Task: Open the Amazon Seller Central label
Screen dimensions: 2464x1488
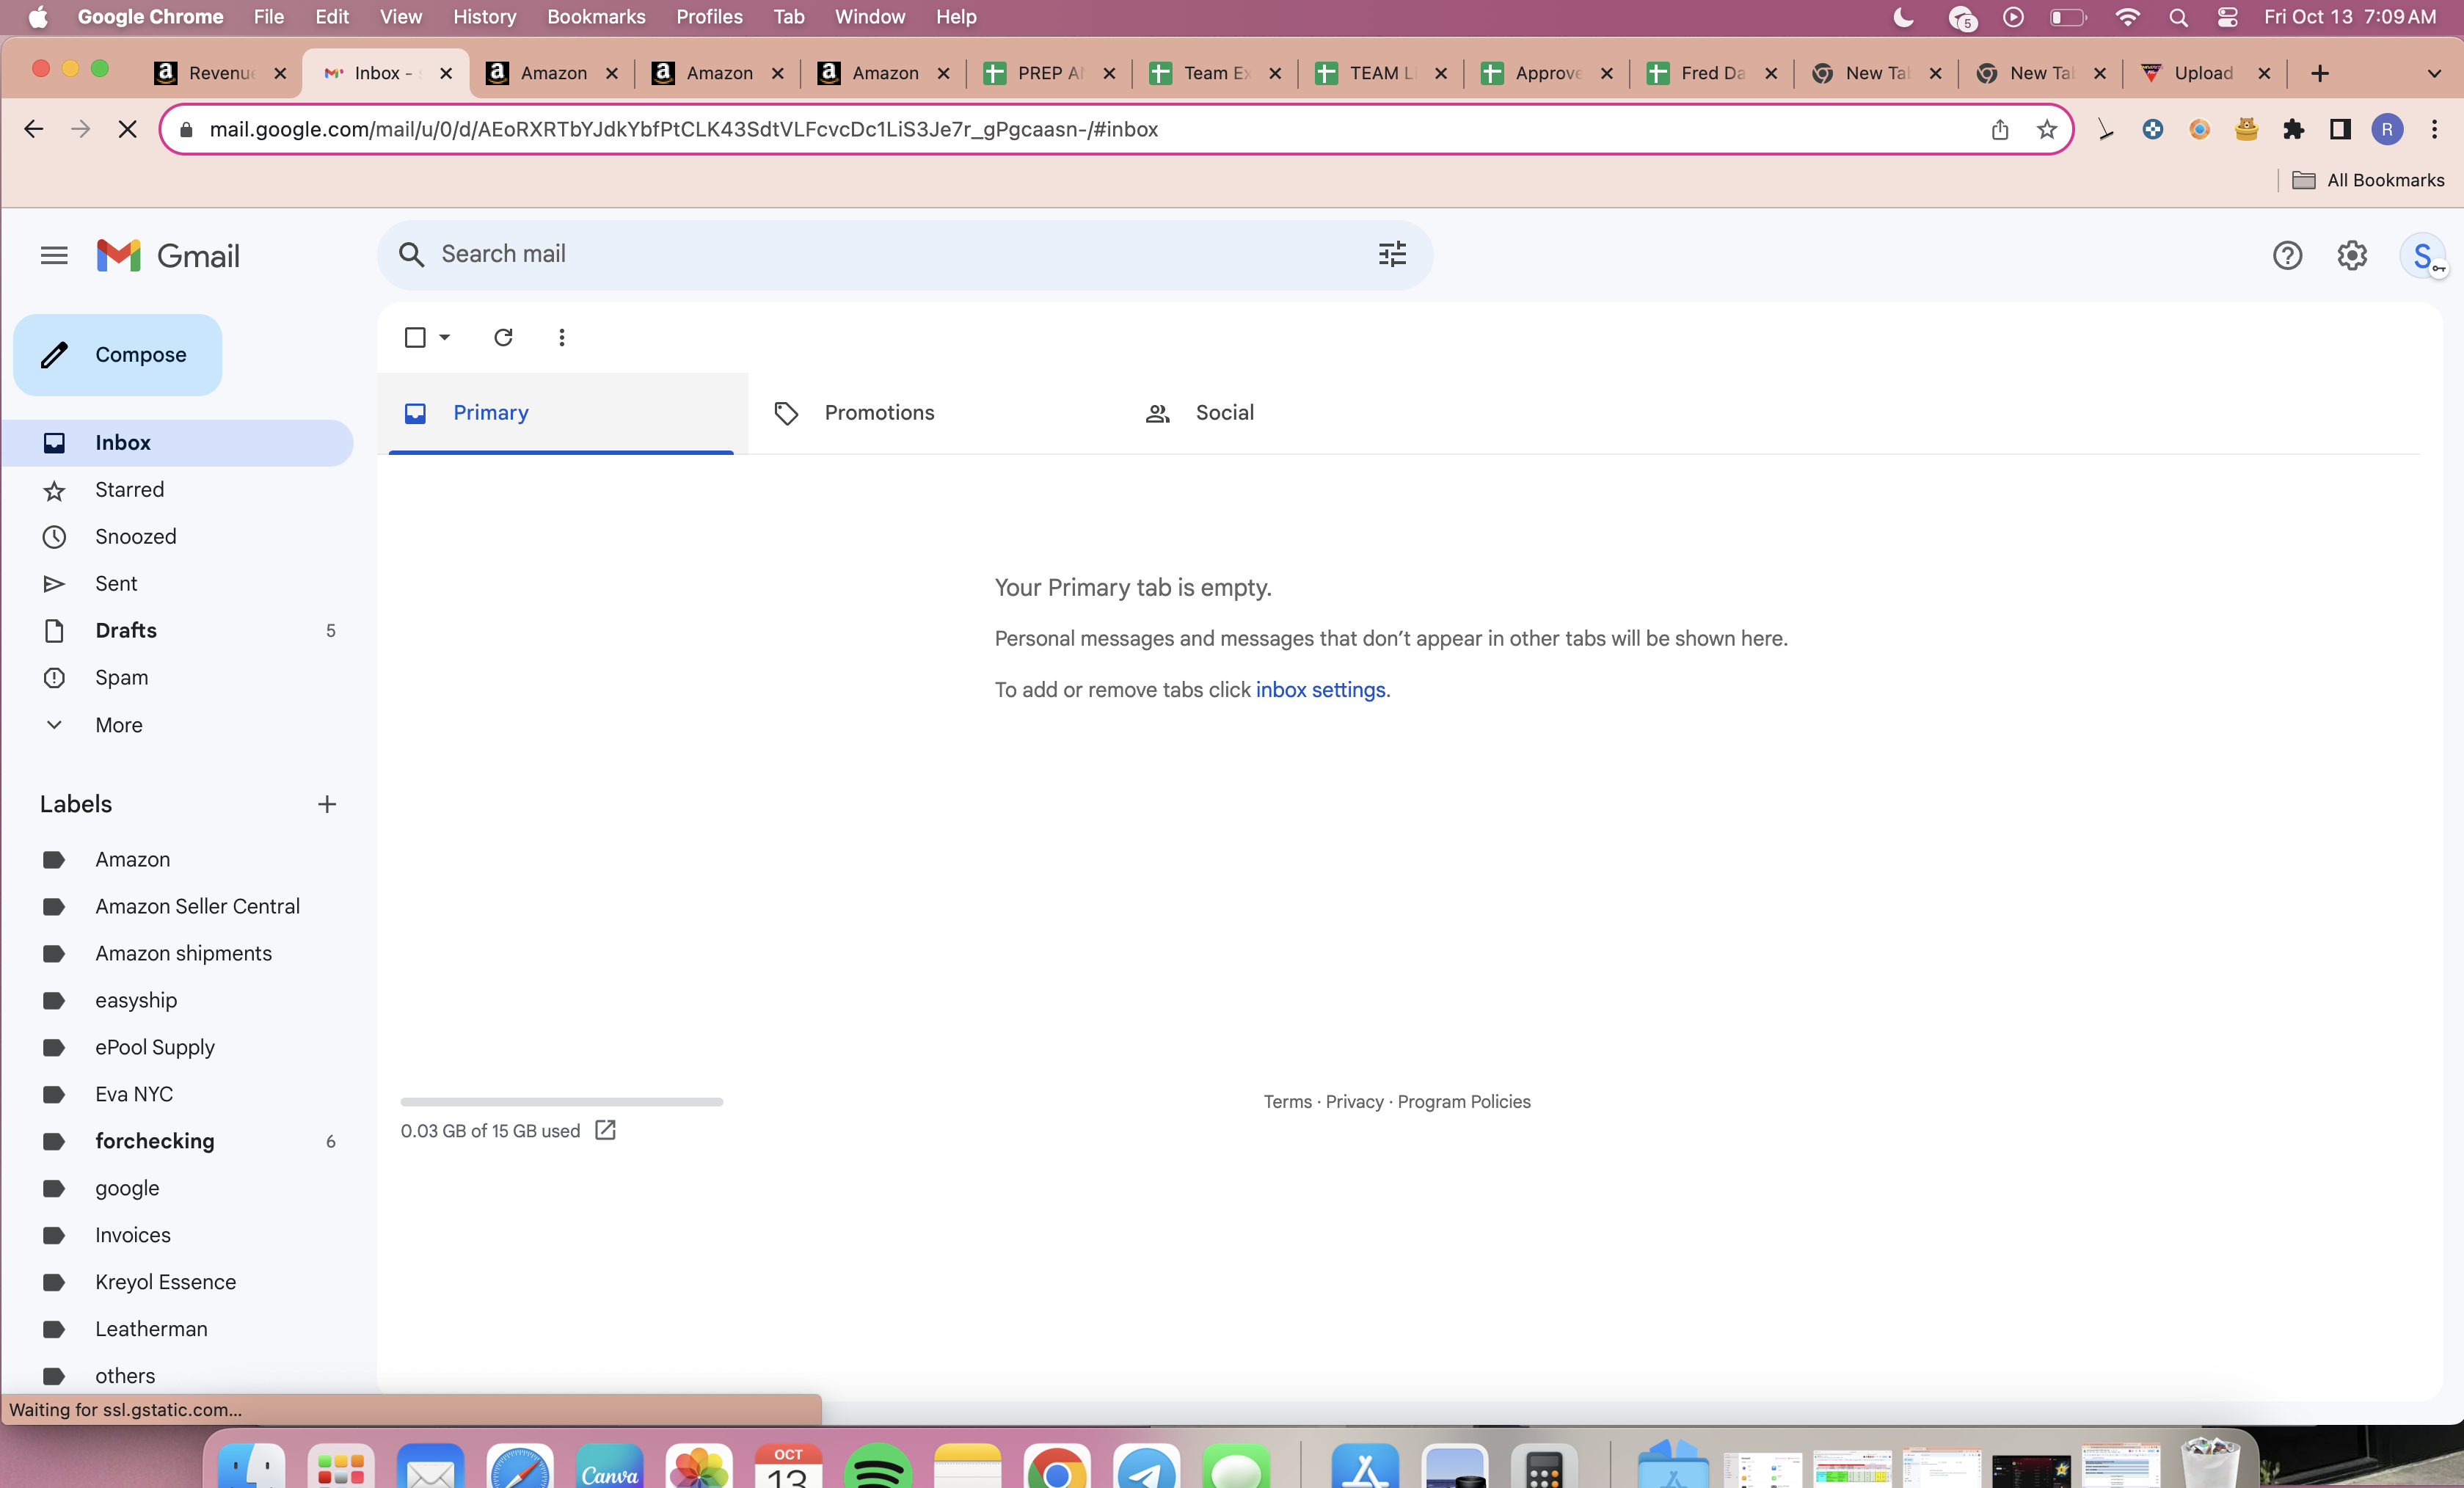Action: tap(197, 906)
